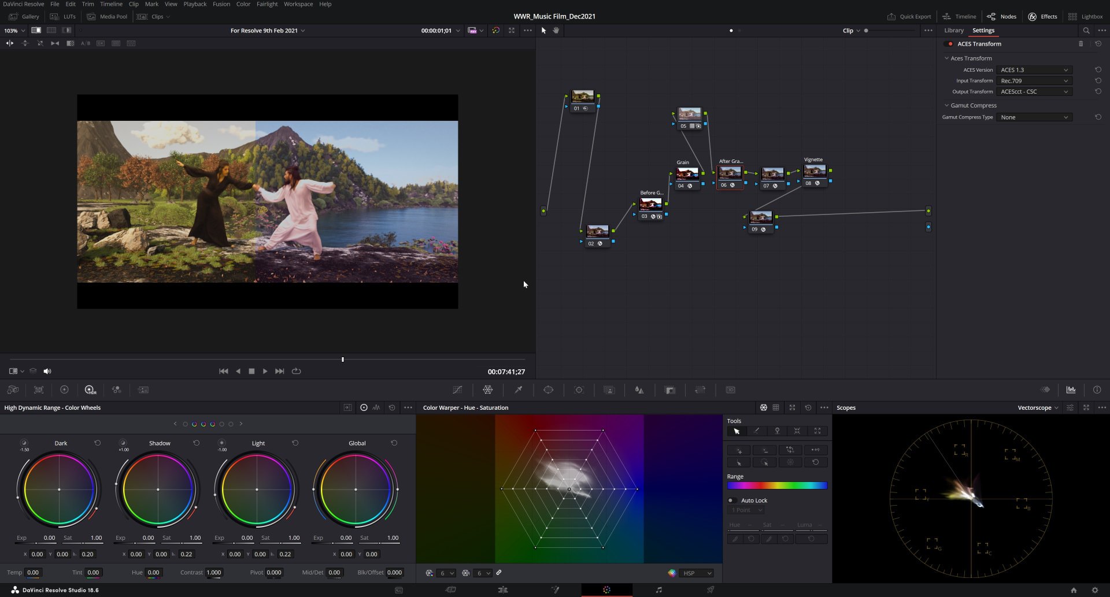Open the Color Warper palette icon
Image resolution: width=1110 pixels, height=597 pixels.
(488, 390)
